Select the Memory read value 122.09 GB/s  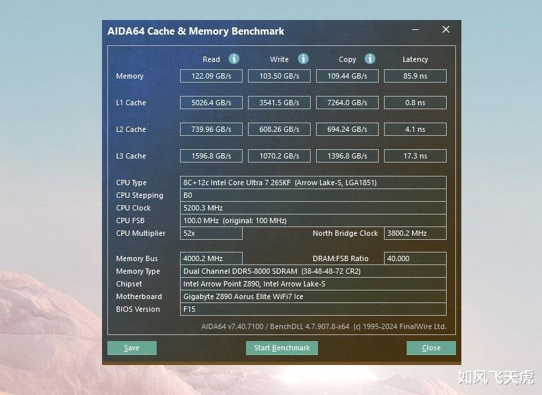[x=211, y=76]
